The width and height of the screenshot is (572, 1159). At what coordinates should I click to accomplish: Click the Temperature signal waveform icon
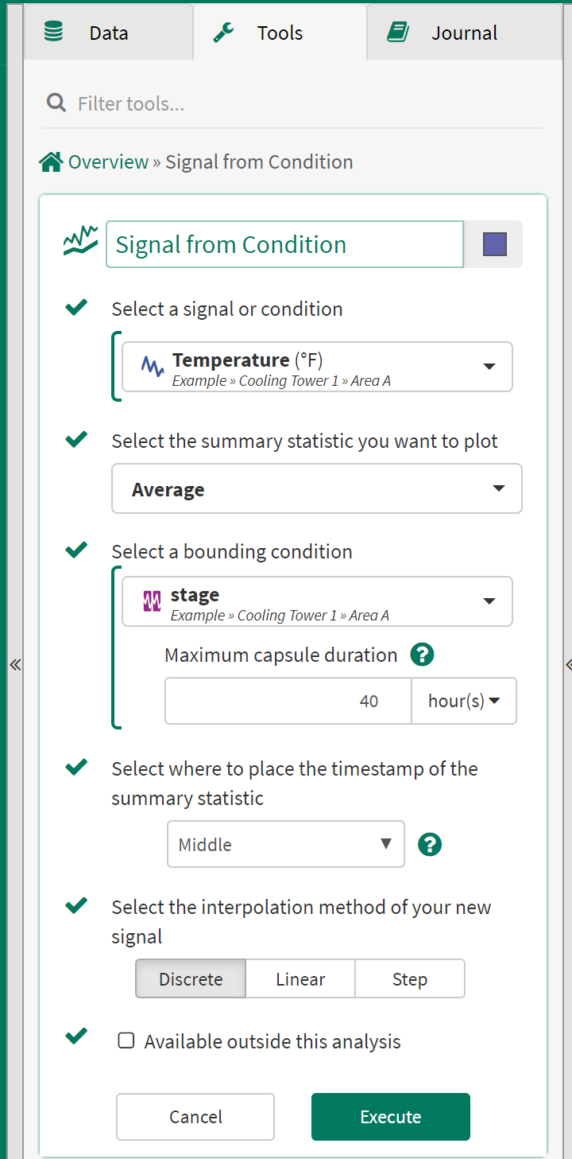[x=153, y=366]
